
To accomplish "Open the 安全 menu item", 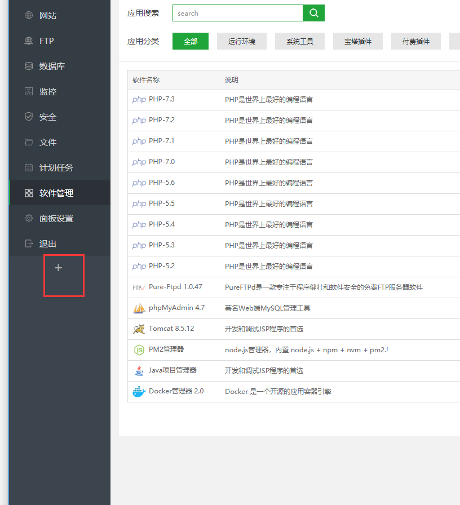I will (x=60, y=117).
